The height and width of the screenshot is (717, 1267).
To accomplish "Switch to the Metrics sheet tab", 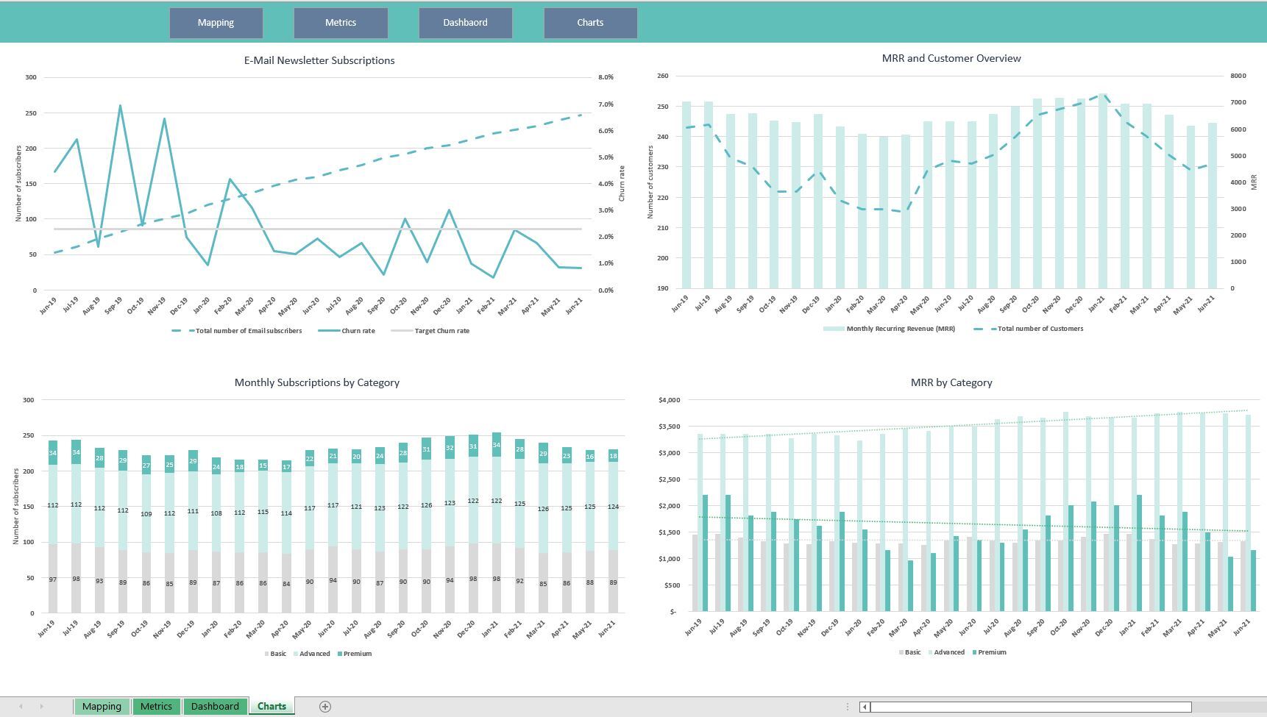I will coord(156,706).
